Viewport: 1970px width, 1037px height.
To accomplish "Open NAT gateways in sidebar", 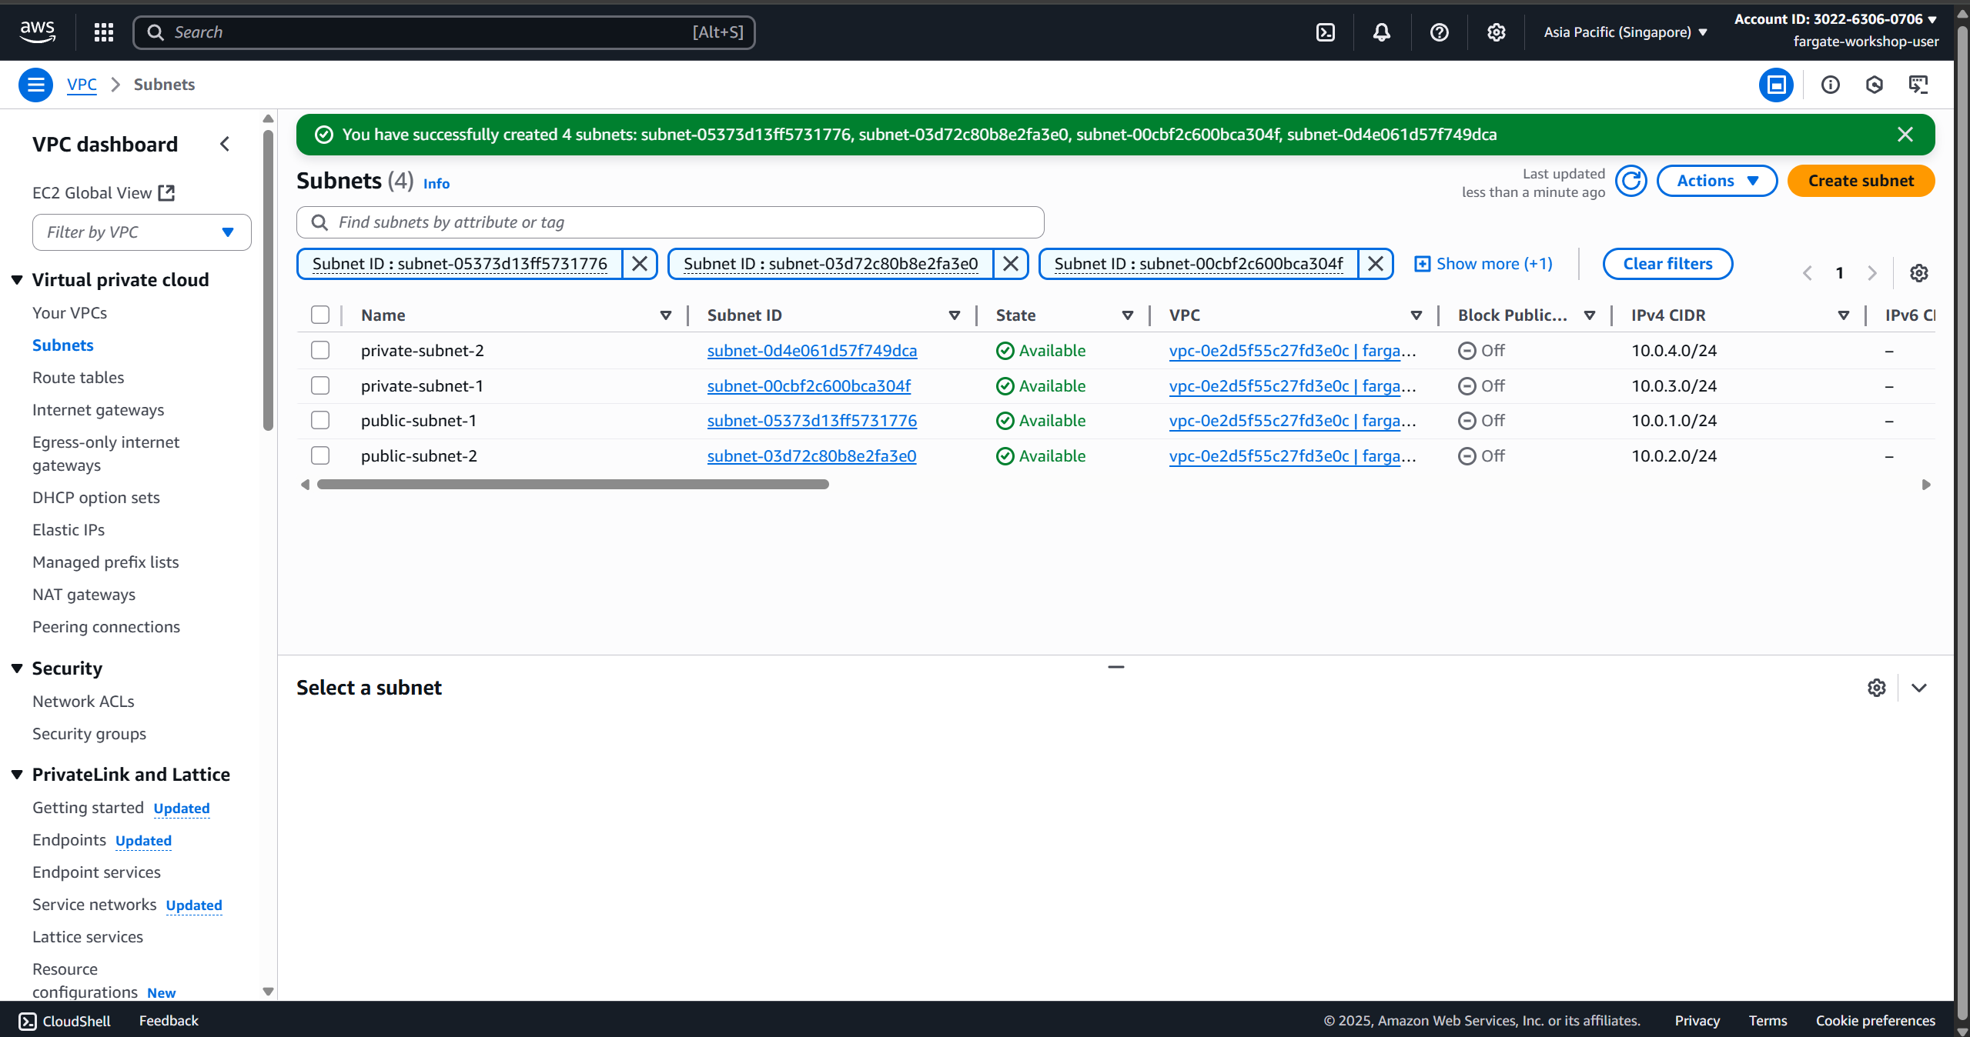I will (83, 595).
